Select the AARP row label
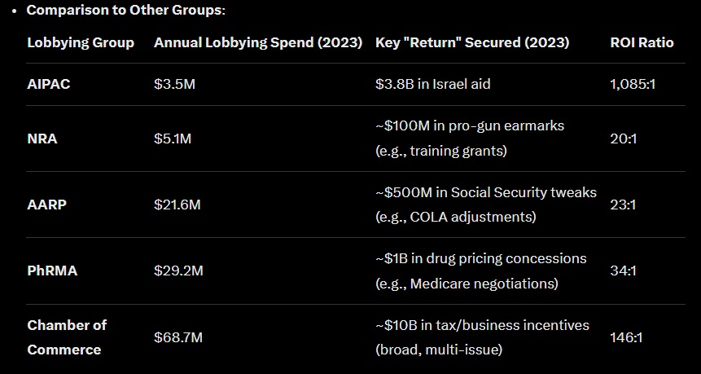 tap(46, 205)
